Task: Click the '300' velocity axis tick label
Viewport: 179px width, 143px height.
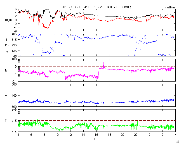Action: coord(14,107)
